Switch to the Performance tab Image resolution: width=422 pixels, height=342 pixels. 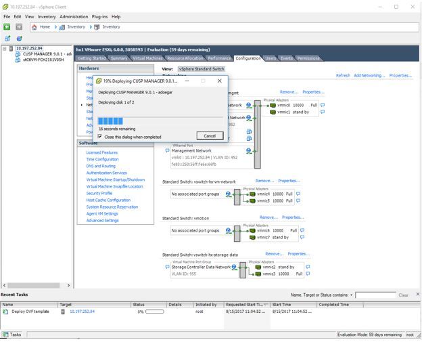coord(219,58)
